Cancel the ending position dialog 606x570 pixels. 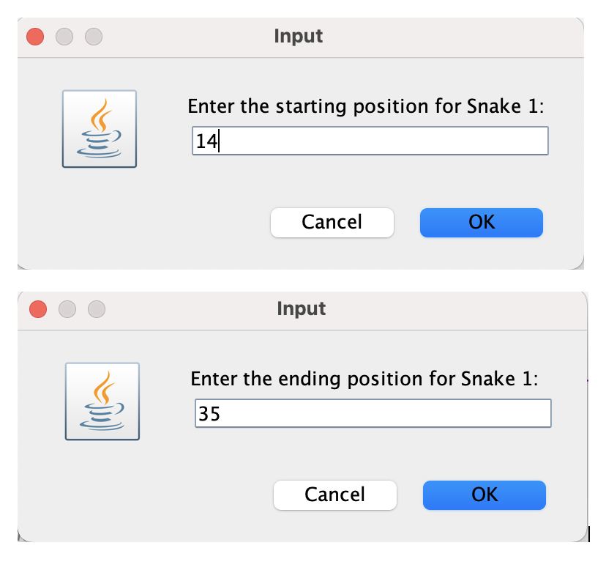(x=334, y=495)
